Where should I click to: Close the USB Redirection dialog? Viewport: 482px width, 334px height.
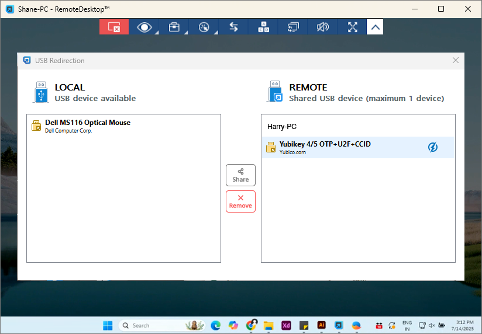(456, 60)
